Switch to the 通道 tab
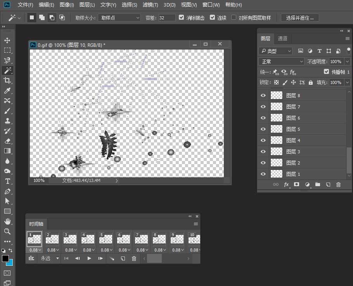 pos(282,38)
